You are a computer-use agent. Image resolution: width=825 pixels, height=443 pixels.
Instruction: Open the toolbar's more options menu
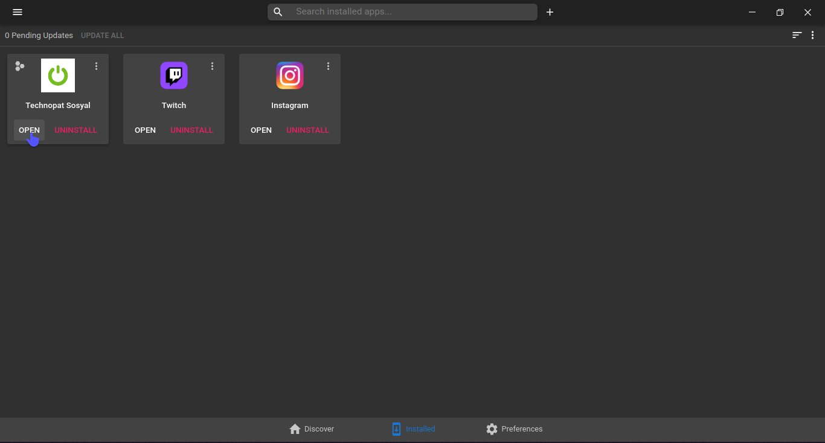click(813, 35)
